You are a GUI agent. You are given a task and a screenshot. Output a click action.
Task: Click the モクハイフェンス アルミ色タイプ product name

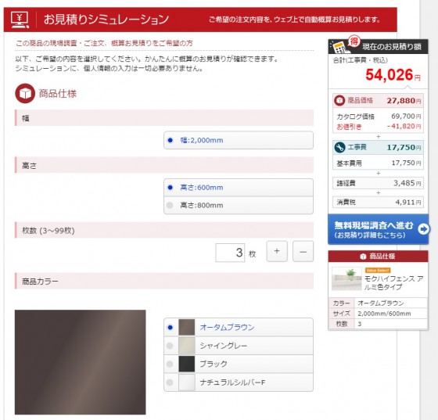[394, 282]
